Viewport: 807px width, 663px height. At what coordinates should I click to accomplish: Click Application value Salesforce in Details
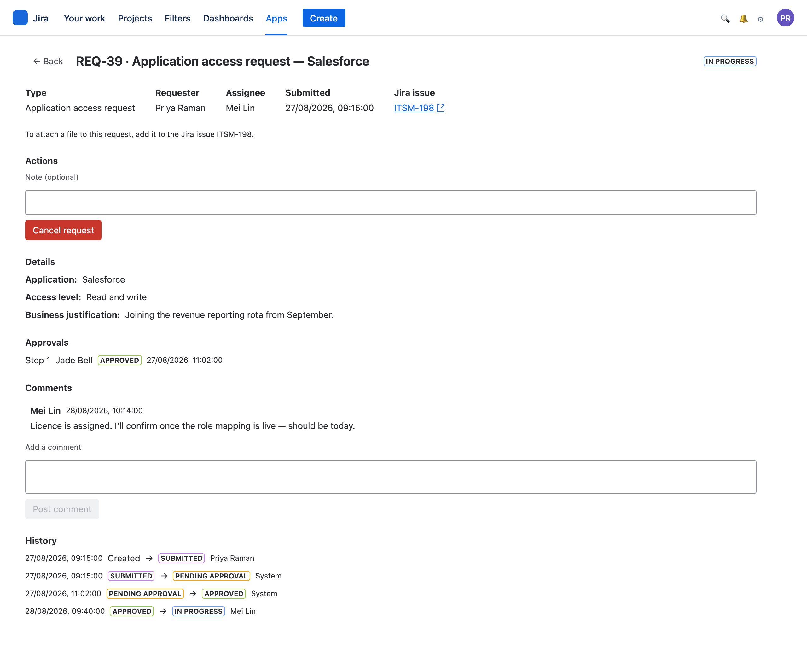point(103,279)
